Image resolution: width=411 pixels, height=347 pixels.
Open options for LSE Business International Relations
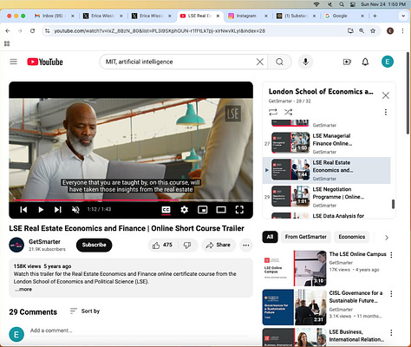point(391,332)
